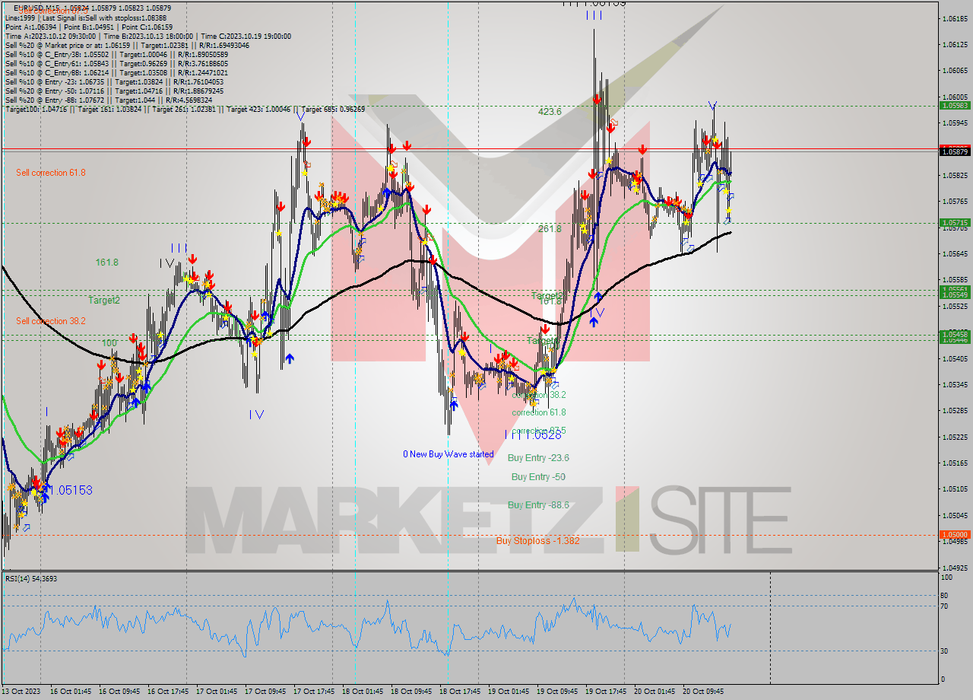973x700 pixels.
Task: Select the 'RSI(14) 54.3693' indicator label
Action: (x=31, y=579)
